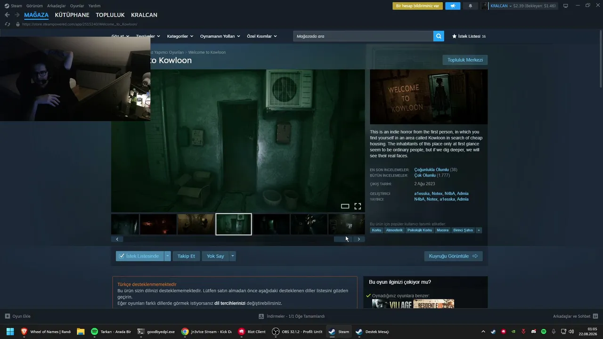Click the Psikolojik Korku tag

click(420, 230)
